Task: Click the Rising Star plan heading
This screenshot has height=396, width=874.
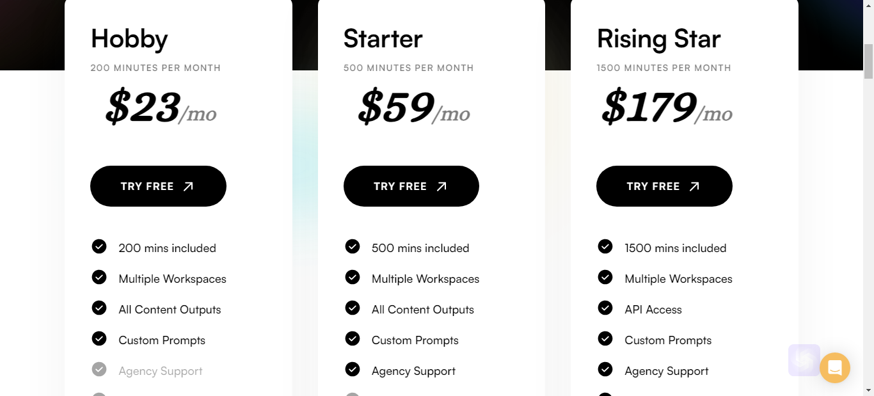Action: [659, 40]
